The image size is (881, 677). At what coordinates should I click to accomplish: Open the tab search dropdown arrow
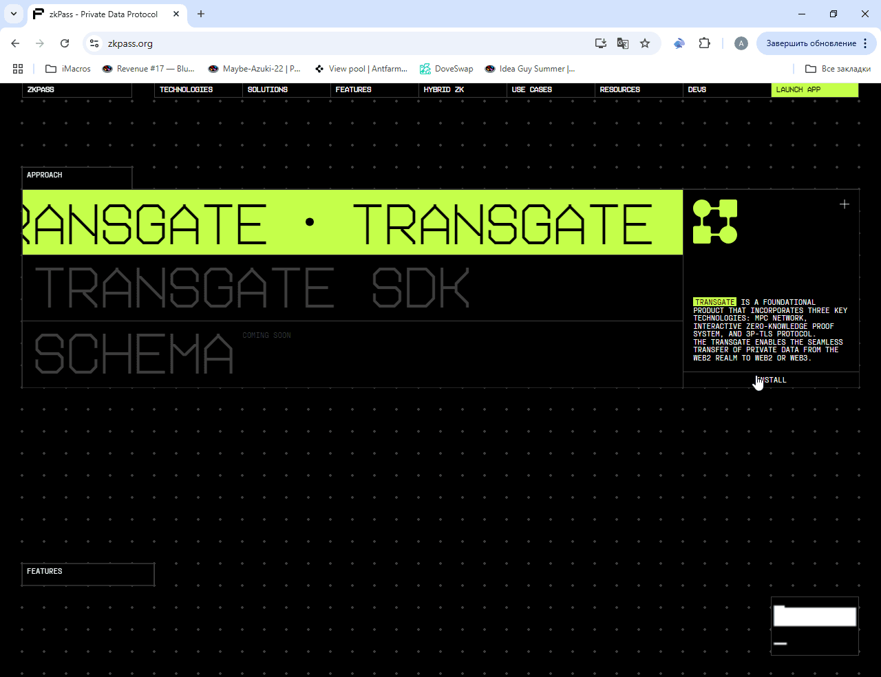coord(13,14)
